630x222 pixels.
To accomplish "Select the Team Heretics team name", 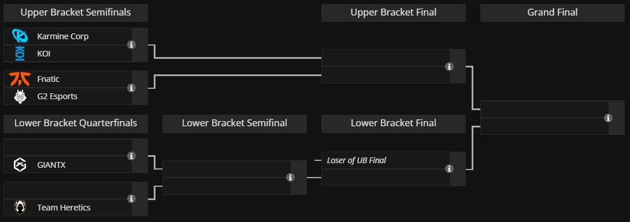I will pos(64,208).
